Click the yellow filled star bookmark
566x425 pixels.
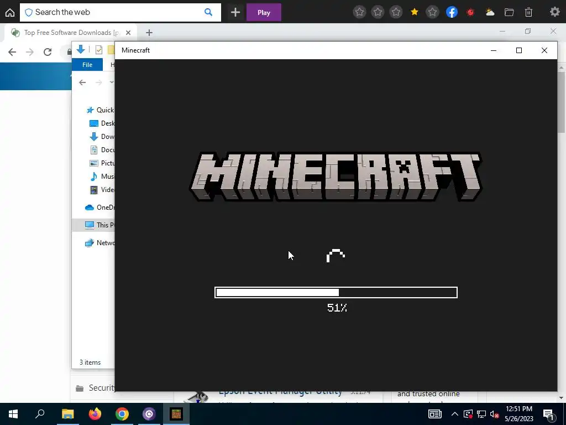(x=415, y=12)
